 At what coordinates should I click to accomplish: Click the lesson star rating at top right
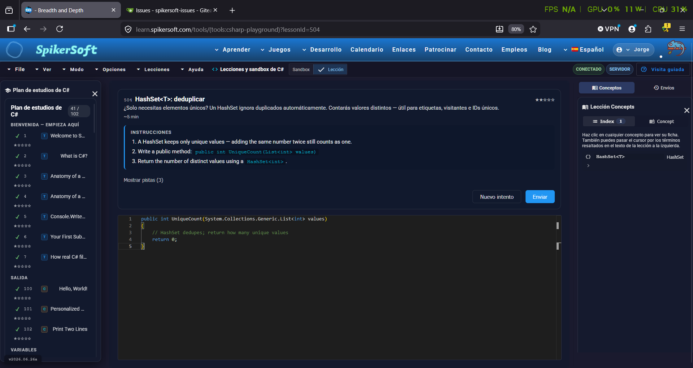545,100
